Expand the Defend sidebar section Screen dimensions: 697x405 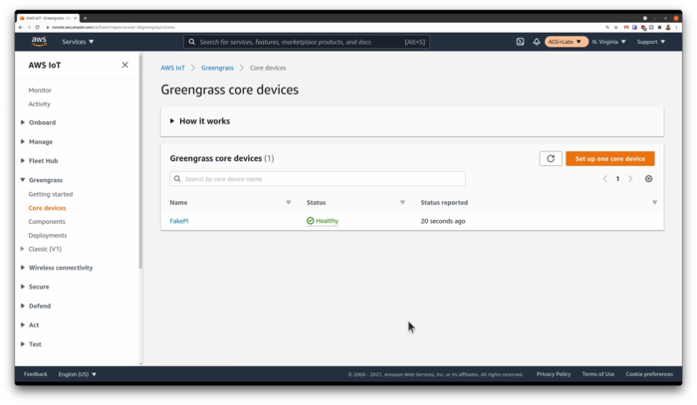click(23, 305)
